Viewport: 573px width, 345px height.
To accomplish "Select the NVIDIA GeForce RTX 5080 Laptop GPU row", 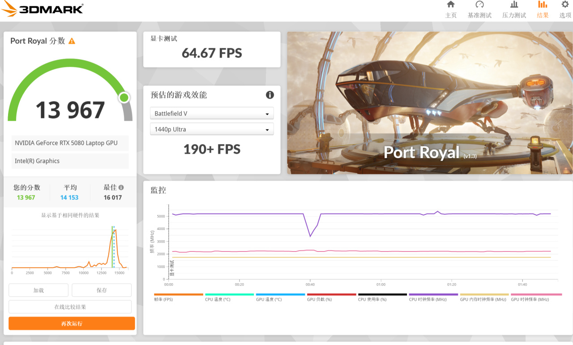I will [x=70, y=143].
